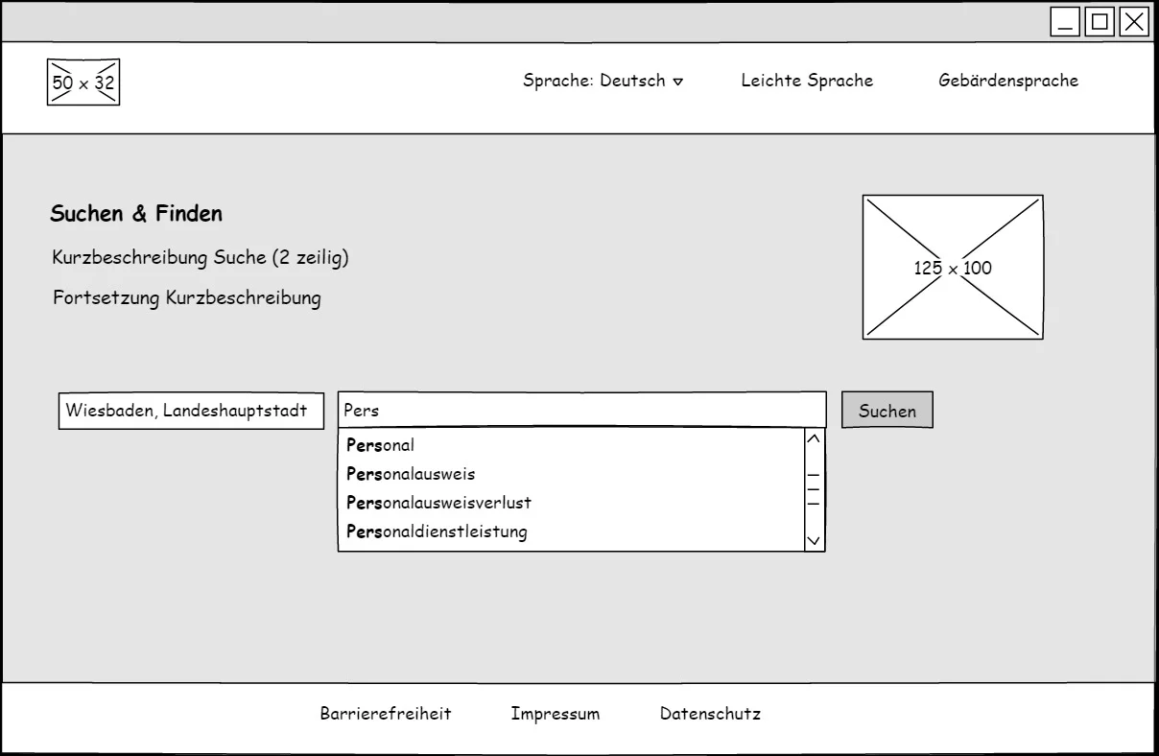Focus the search field containing Pers
1159x756 pixels.
coord(581,410)
